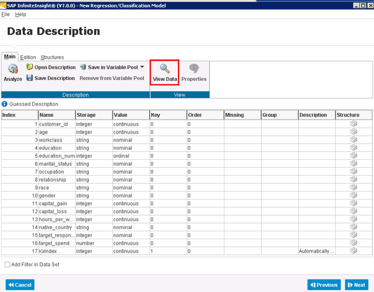Open Description folder icon

tap(30, 67)
